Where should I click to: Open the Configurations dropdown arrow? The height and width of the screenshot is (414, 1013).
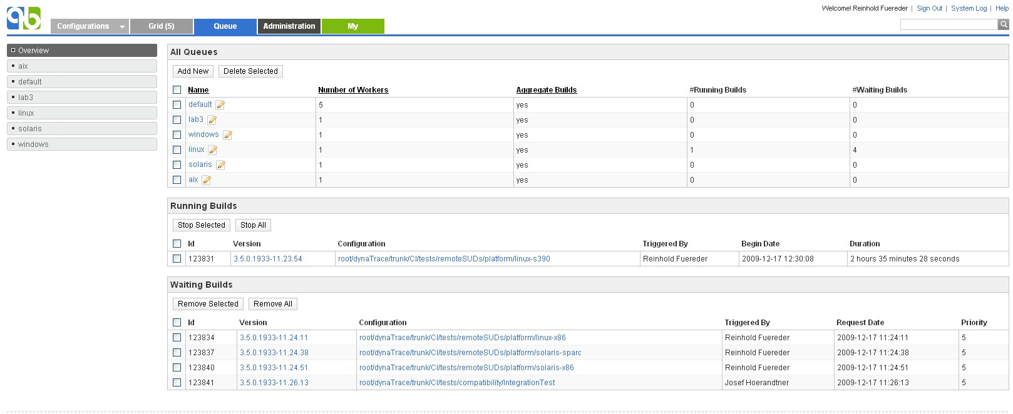tap(122, 27)
